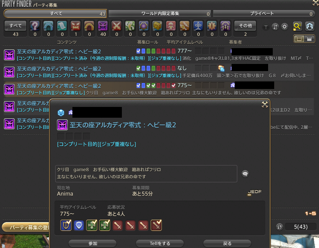Click the あと4人 application status text
The width and height of the screenshot is (319, 248).
(x=116, y=214)
